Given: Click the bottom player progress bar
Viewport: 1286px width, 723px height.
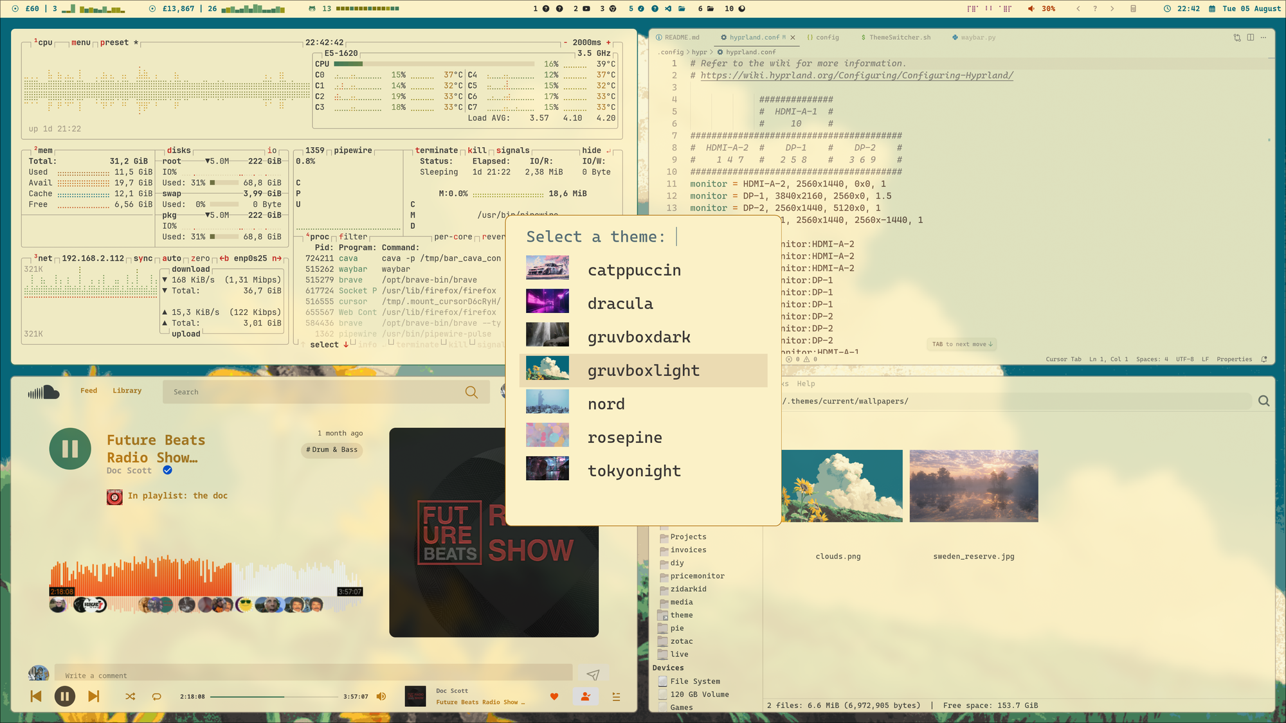Looking at the screenshot, I should (x=274, y=697).
